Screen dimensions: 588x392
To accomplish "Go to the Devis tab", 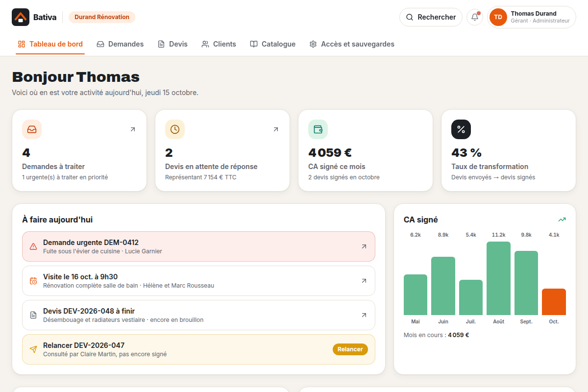I will point(172,44).
